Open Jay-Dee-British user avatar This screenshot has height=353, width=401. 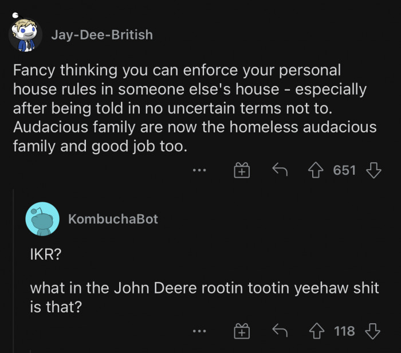[x=26, y=34]
